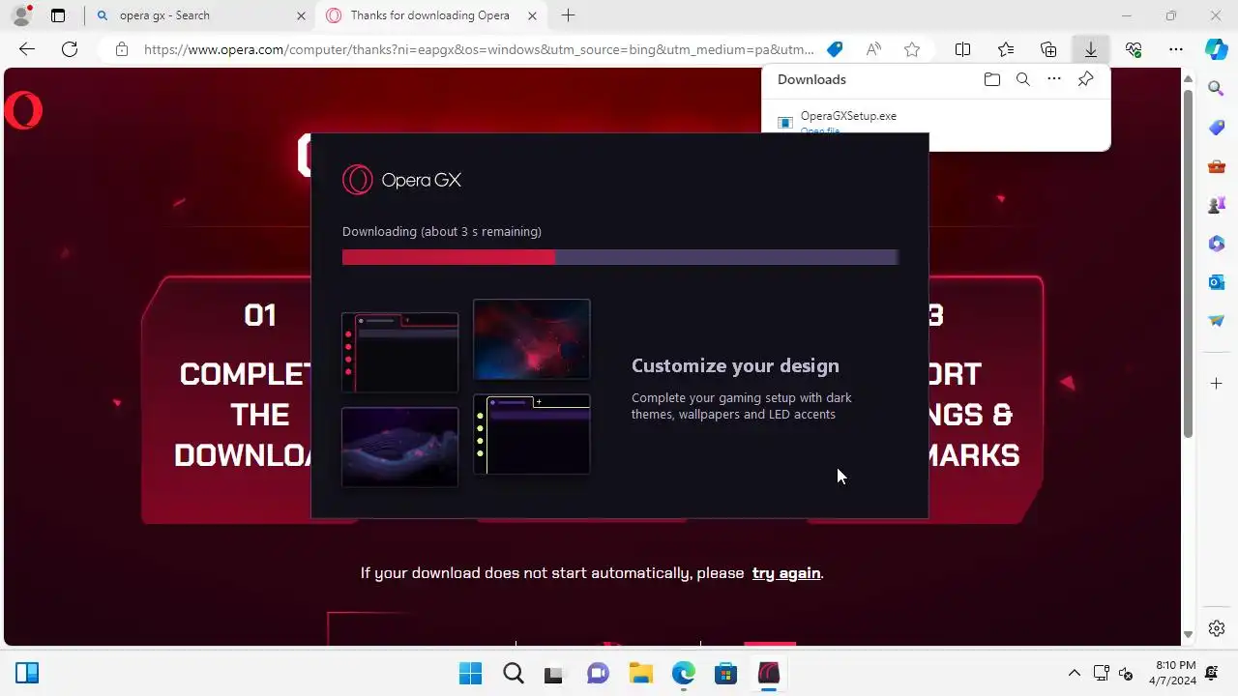Open sidebar Shopping tag icon
Screen dimensions: 1238x696
[x=1217, y=128]
